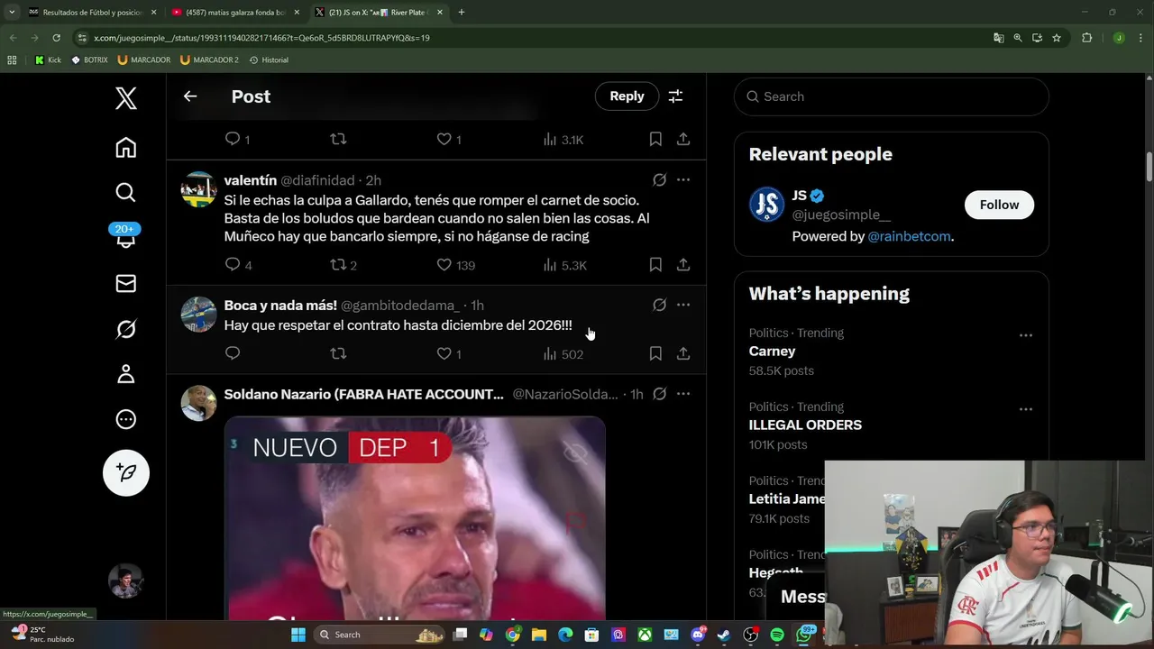This screenshot has width=1154, height=649.
Task: Open more options on Soldano Nazario post
Action: coord(683,394)
